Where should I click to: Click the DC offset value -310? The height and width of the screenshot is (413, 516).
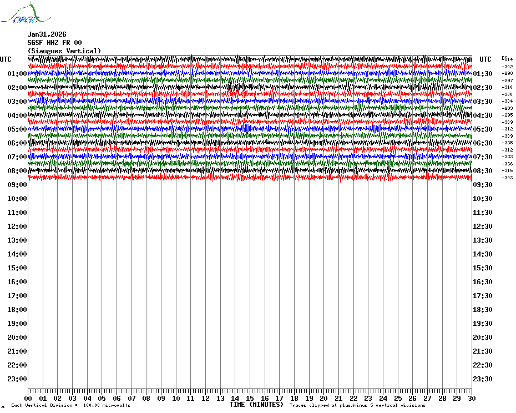click(508, 87)
